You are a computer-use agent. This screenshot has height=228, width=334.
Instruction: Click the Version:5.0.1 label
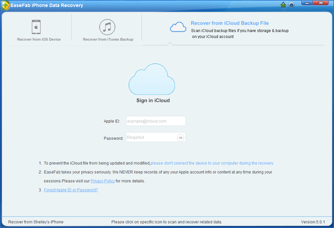pyautogui.click(x=313, y=222)
